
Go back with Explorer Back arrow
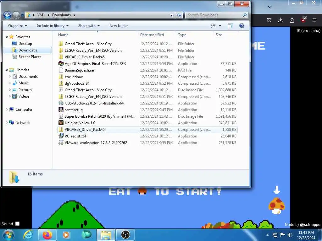click(x=8, y=15)
